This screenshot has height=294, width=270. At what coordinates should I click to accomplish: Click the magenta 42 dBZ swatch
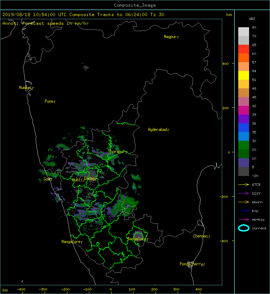tap(243, 110)
